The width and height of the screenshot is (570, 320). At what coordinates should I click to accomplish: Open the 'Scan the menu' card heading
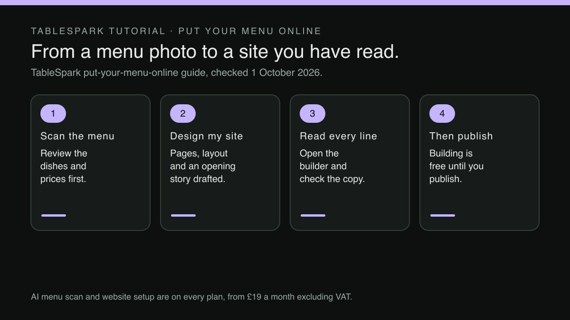[x=77, y=136]
